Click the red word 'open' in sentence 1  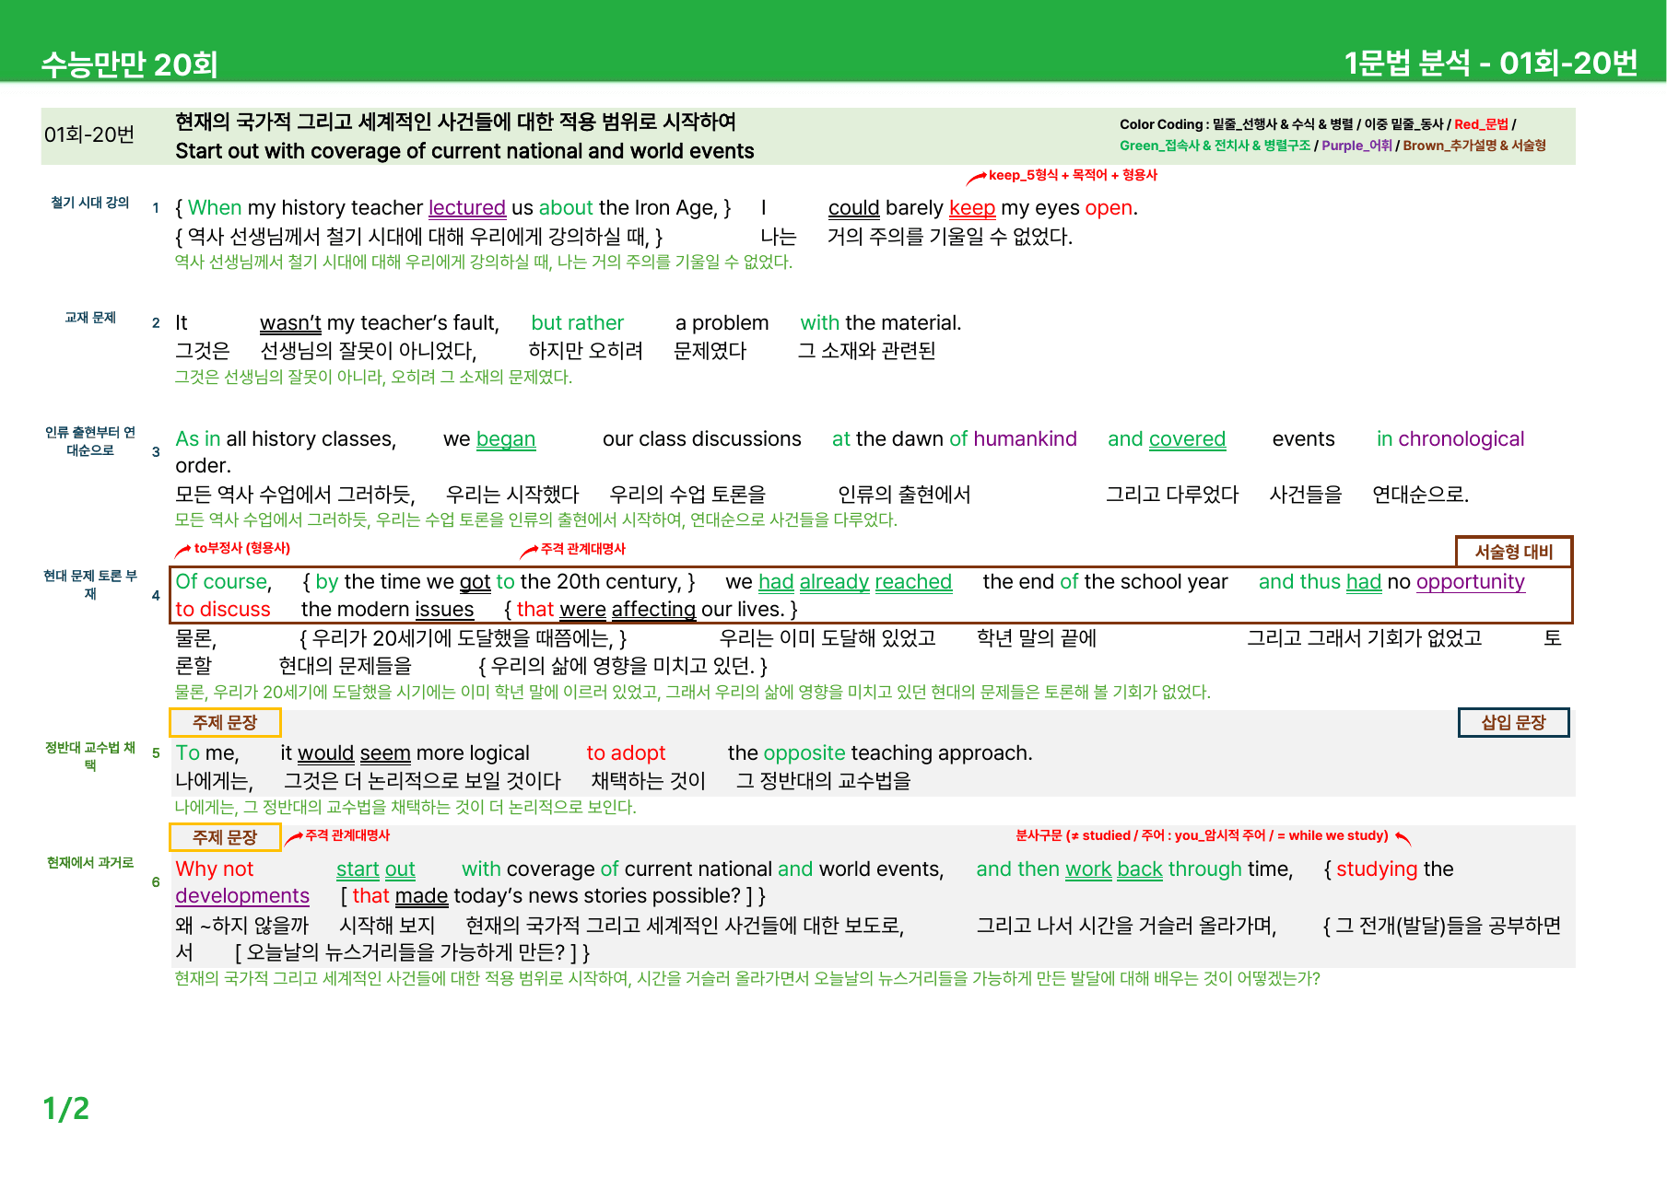pyautogui.click(x=1109, y=208)
